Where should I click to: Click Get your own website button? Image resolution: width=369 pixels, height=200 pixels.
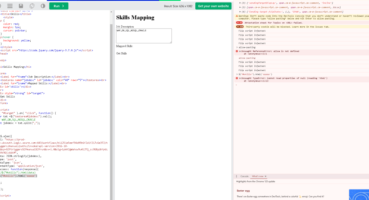coord(213,6)
